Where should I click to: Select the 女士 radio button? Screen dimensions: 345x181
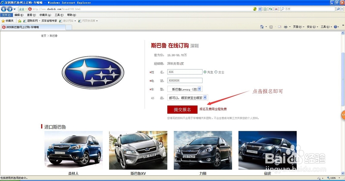coord(216,72)
